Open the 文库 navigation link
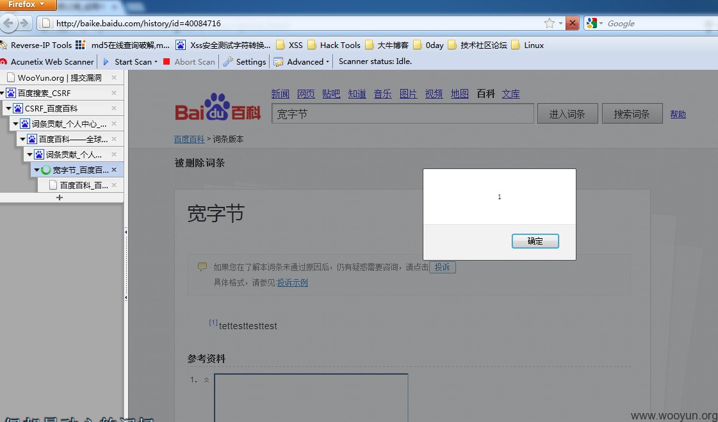Viewport: 718px width, 422px height. pos(510,94)
